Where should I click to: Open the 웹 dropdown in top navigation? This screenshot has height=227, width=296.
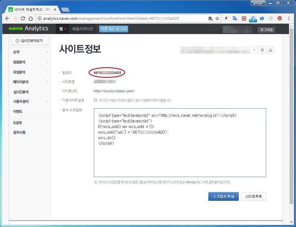(62, 29)
